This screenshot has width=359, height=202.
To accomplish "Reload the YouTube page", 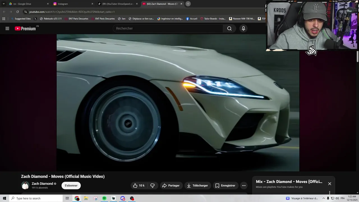I will tap(17, 12).
